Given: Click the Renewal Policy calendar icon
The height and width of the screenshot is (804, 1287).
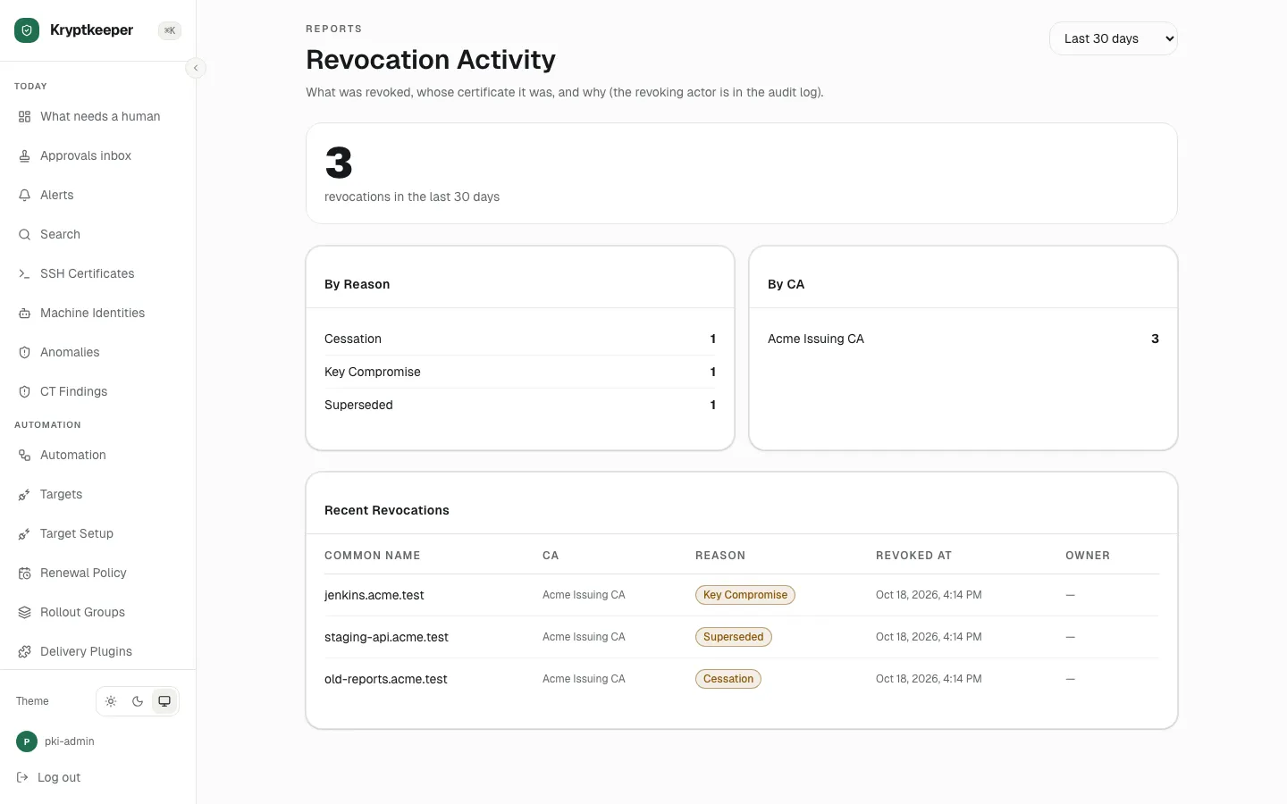Looking at the screenshot, I should (25, 574).
